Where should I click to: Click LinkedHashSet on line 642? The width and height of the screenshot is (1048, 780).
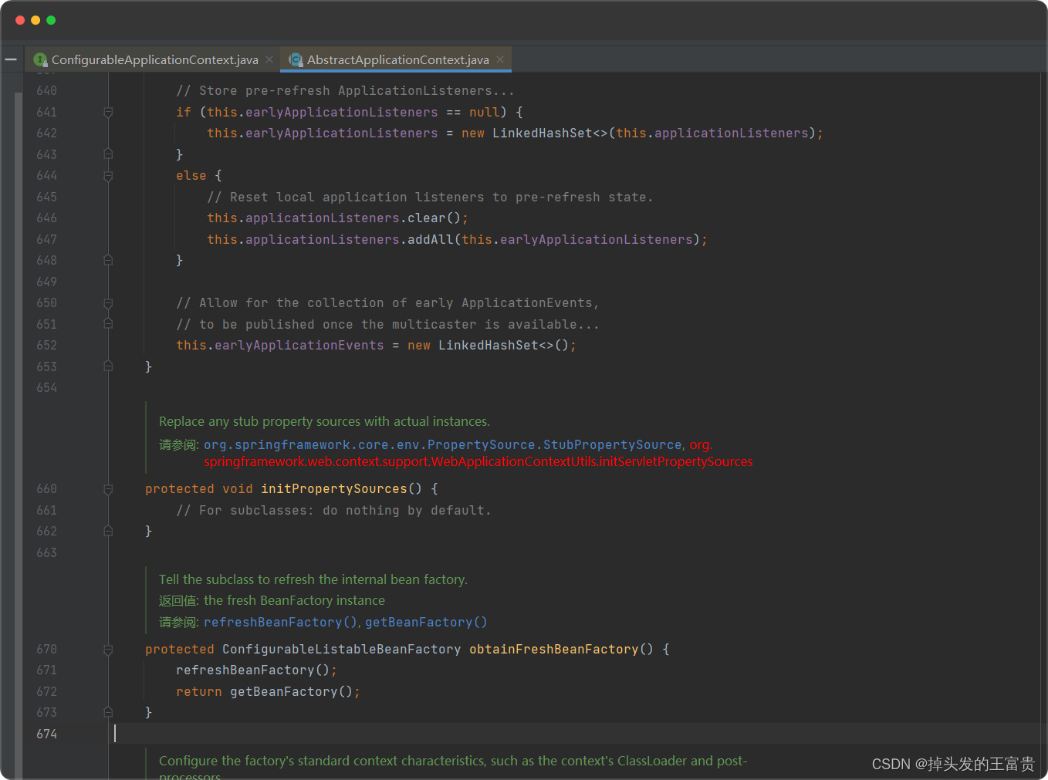point(543,133)
